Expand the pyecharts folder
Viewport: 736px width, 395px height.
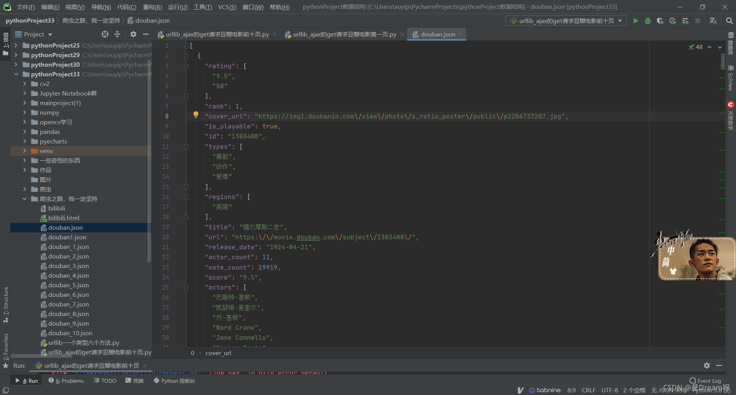[25, 141]
